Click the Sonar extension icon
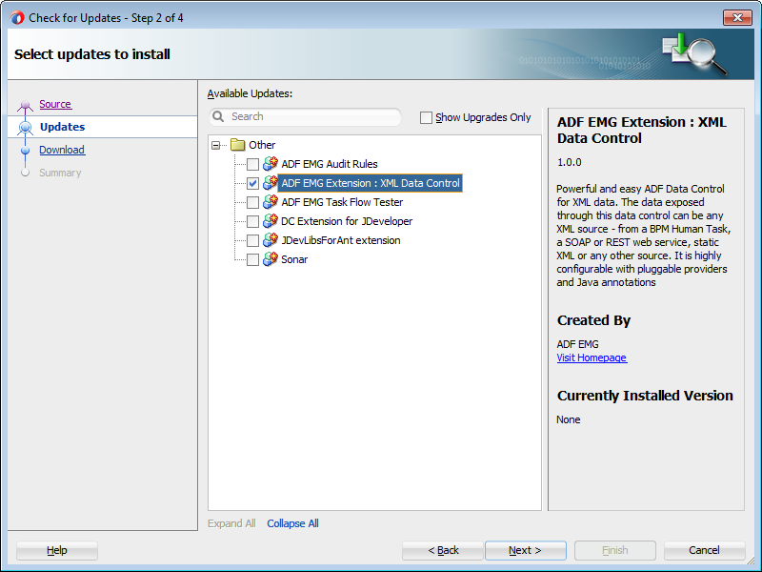762x572 pixels. [x=271, y=259]
